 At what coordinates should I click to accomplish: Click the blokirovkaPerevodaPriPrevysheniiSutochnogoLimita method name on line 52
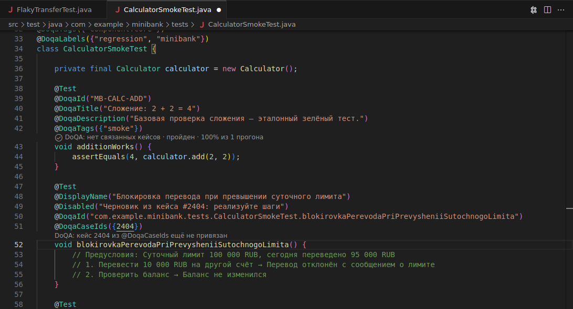click(183, 245)
